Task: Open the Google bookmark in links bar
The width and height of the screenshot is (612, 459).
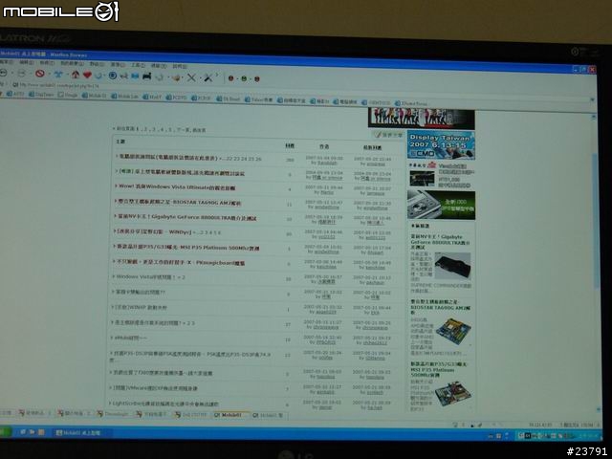Action: pyautogui.click(x=68, y=95)
